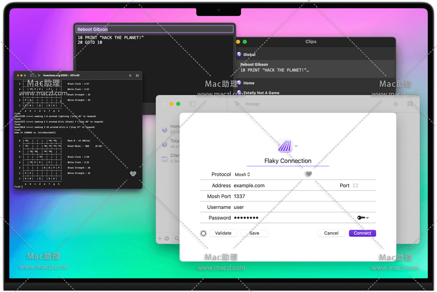Click the plus button to add a server
Viewport: 437px width, 292px height.
pyautogui.click(x=160, y=239)
